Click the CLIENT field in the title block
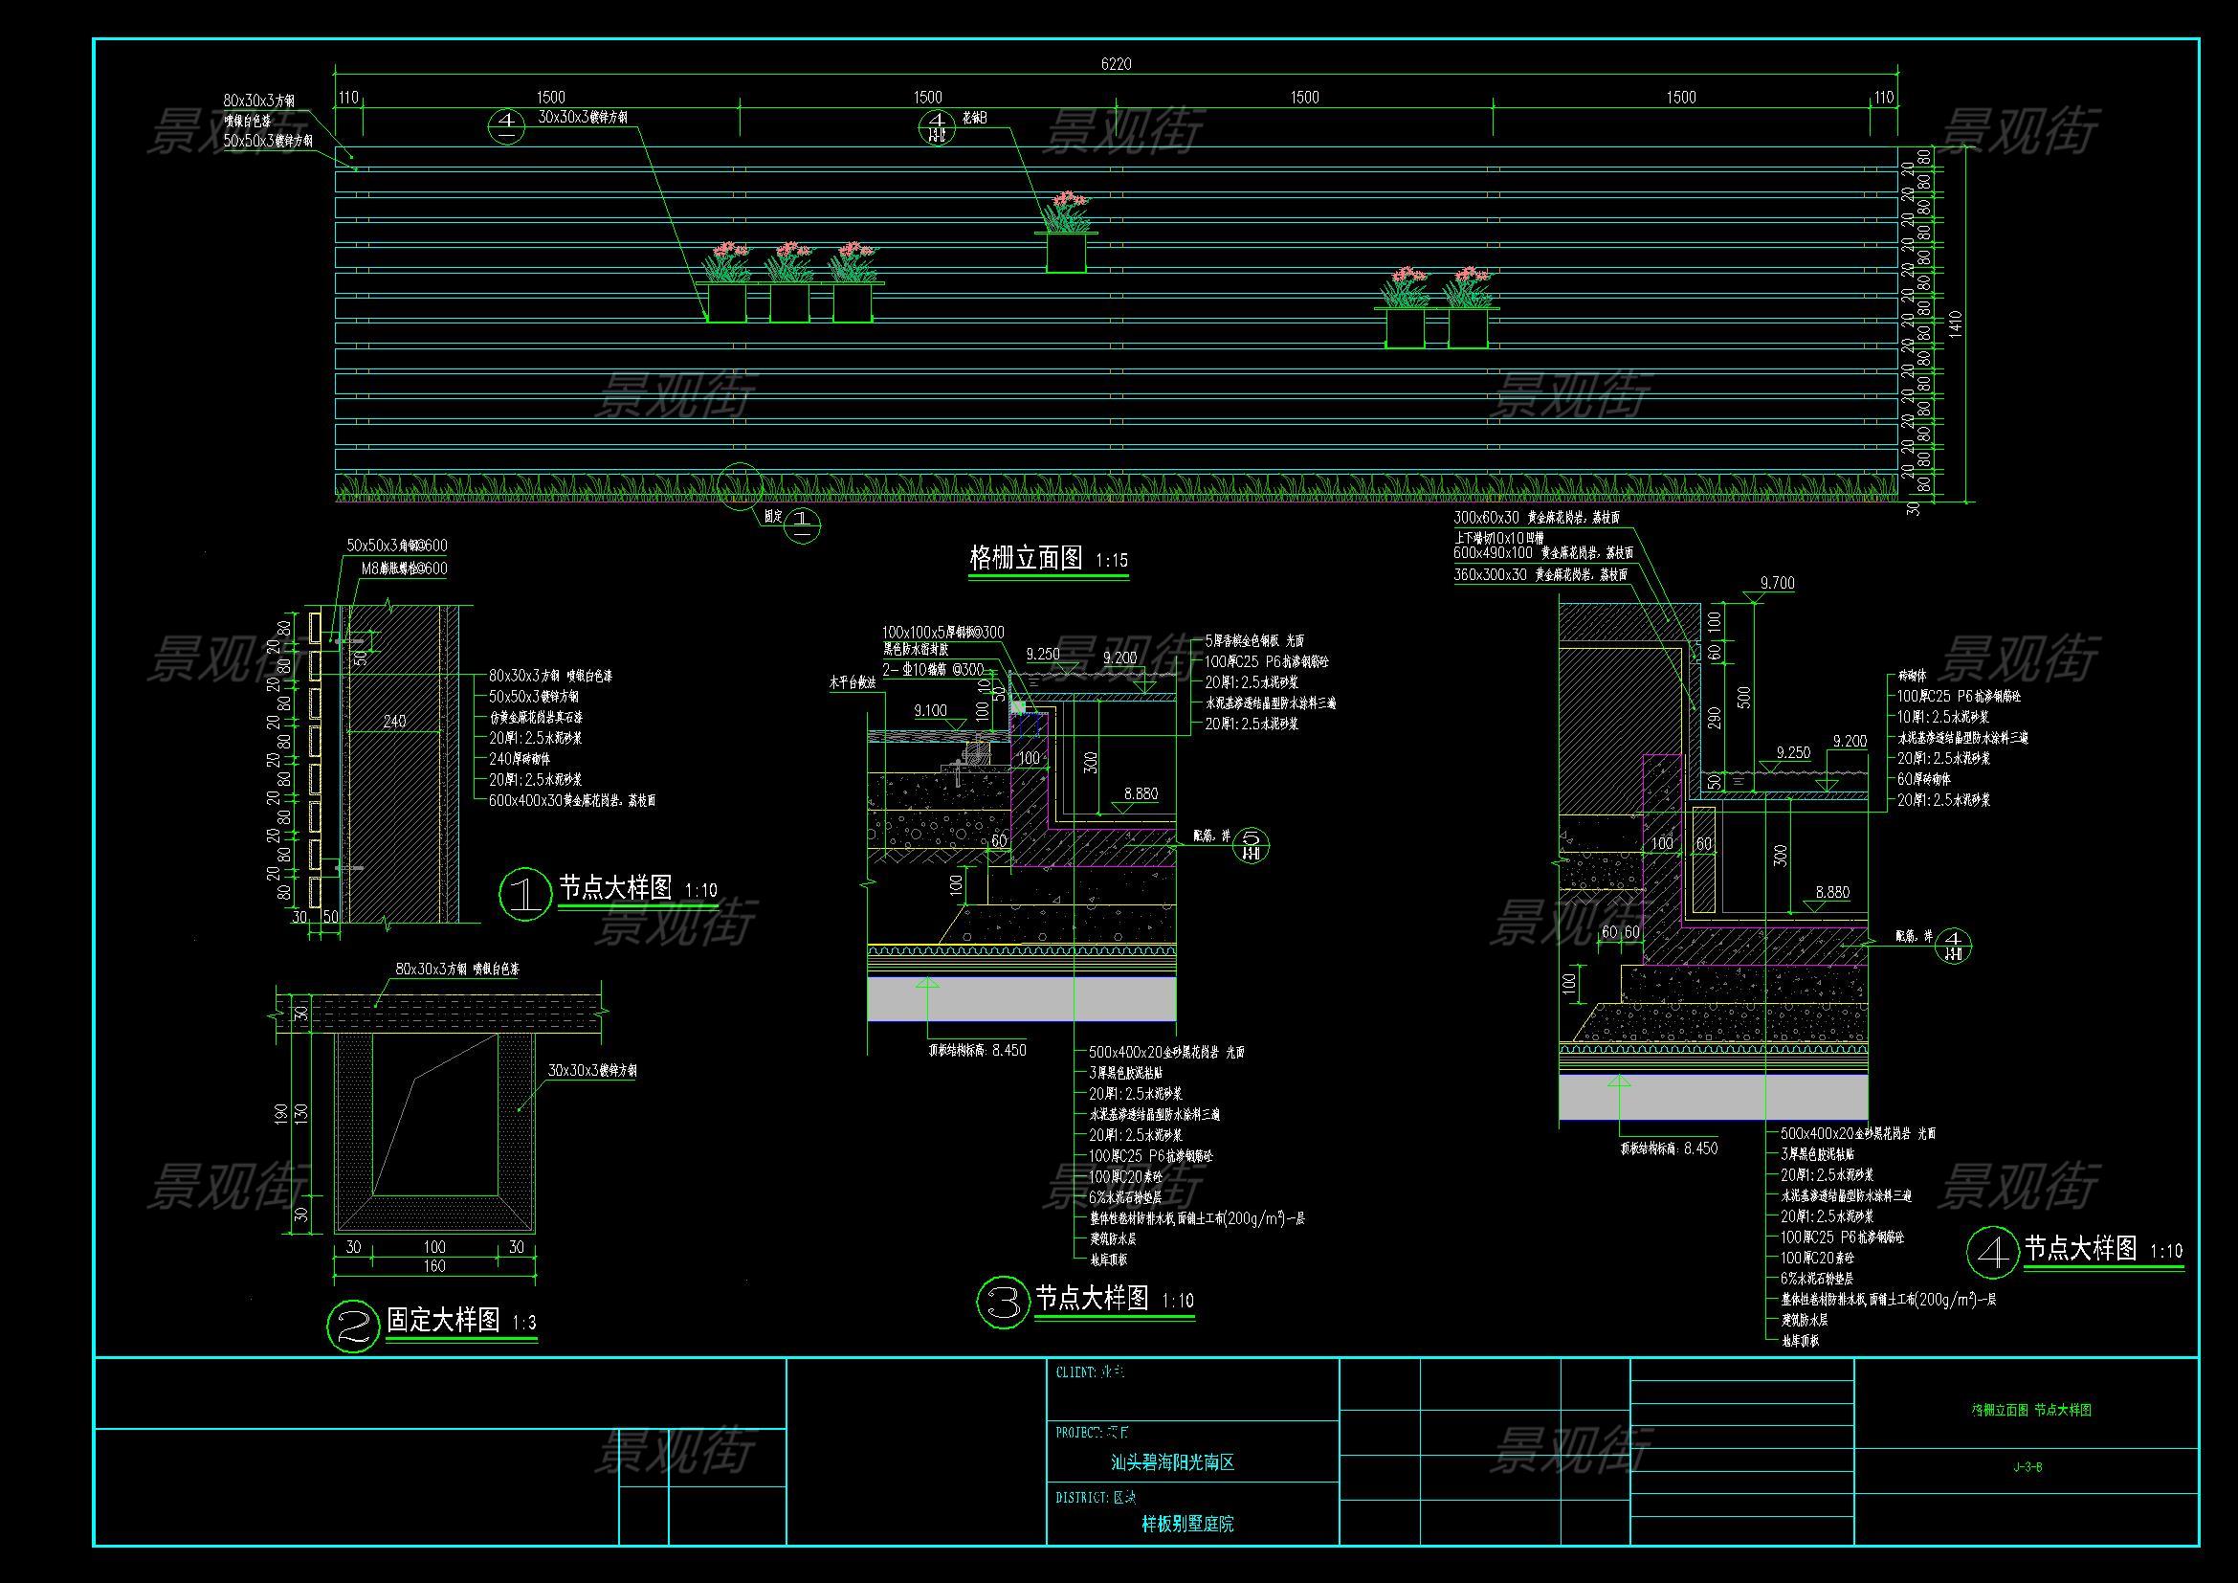The height and width of the screenshot is (1583, 2238). pos(1090,1372)
